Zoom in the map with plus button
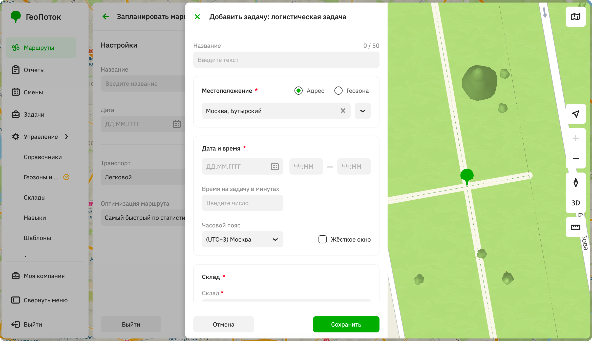Image resolution: width=592 pixels, height=341 pixels. pyautogui.click(x=576, y=138)
